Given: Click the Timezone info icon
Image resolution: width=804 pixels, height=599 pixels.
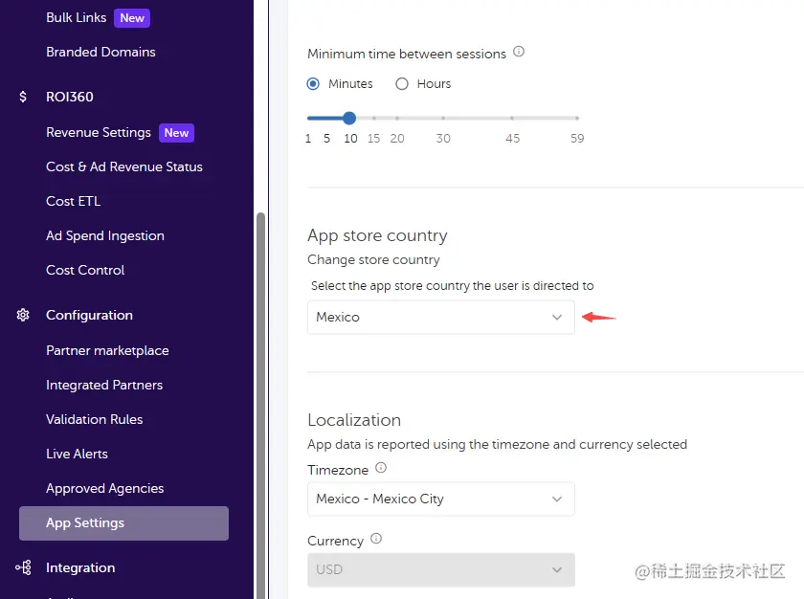Looking at the screenshot, I should click(x=381, y=468).
